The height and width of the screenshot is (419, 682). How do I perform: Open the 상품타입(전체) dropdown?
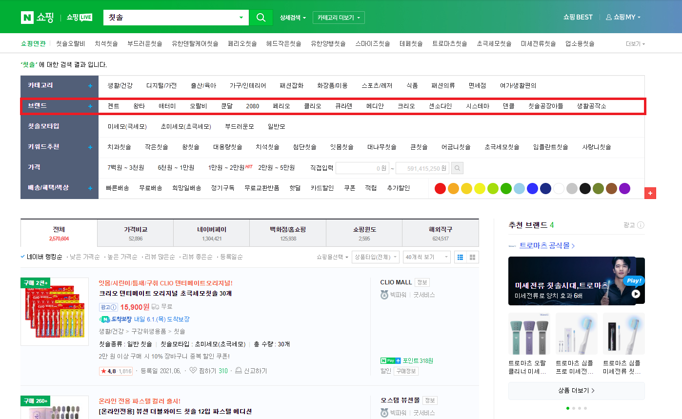[375, 257]
